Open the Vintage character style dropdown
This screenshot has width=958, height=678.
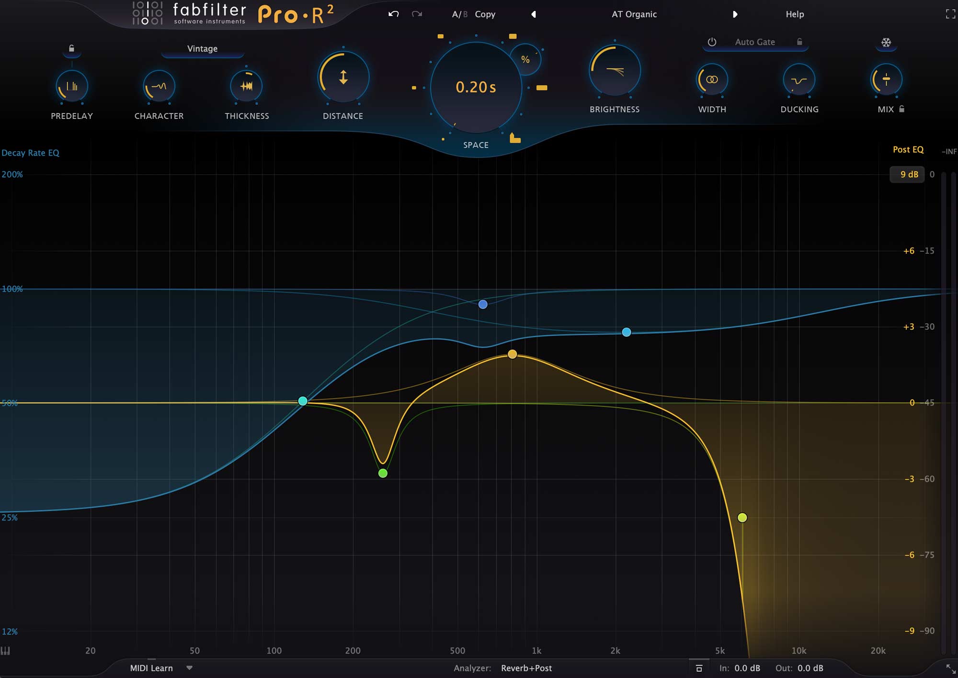tap(202, 49)
